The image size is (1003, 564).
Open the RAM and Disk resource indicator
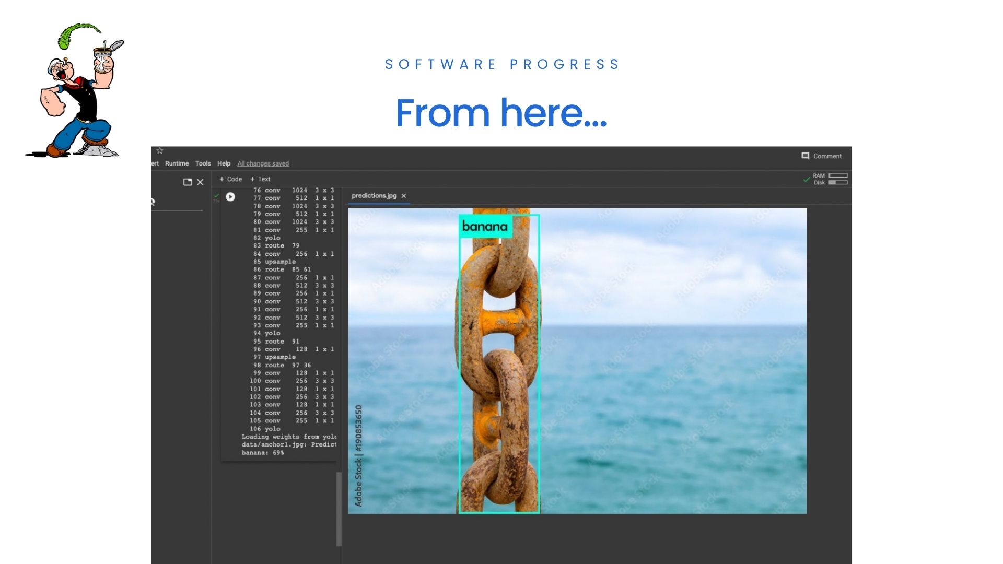(830, 179)
